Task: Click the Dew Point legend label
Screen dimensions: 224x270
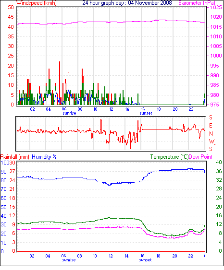Action: pyautogui.click(x=200, y=157)
